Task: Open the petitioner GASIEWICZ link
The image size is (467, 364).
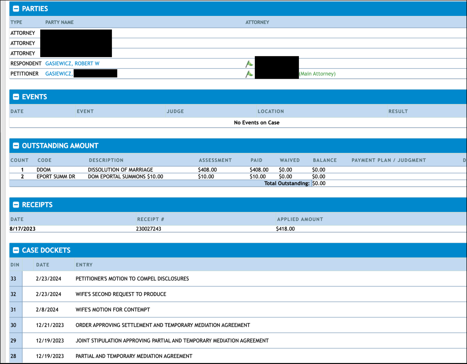Action: click(x=59, y=74)
